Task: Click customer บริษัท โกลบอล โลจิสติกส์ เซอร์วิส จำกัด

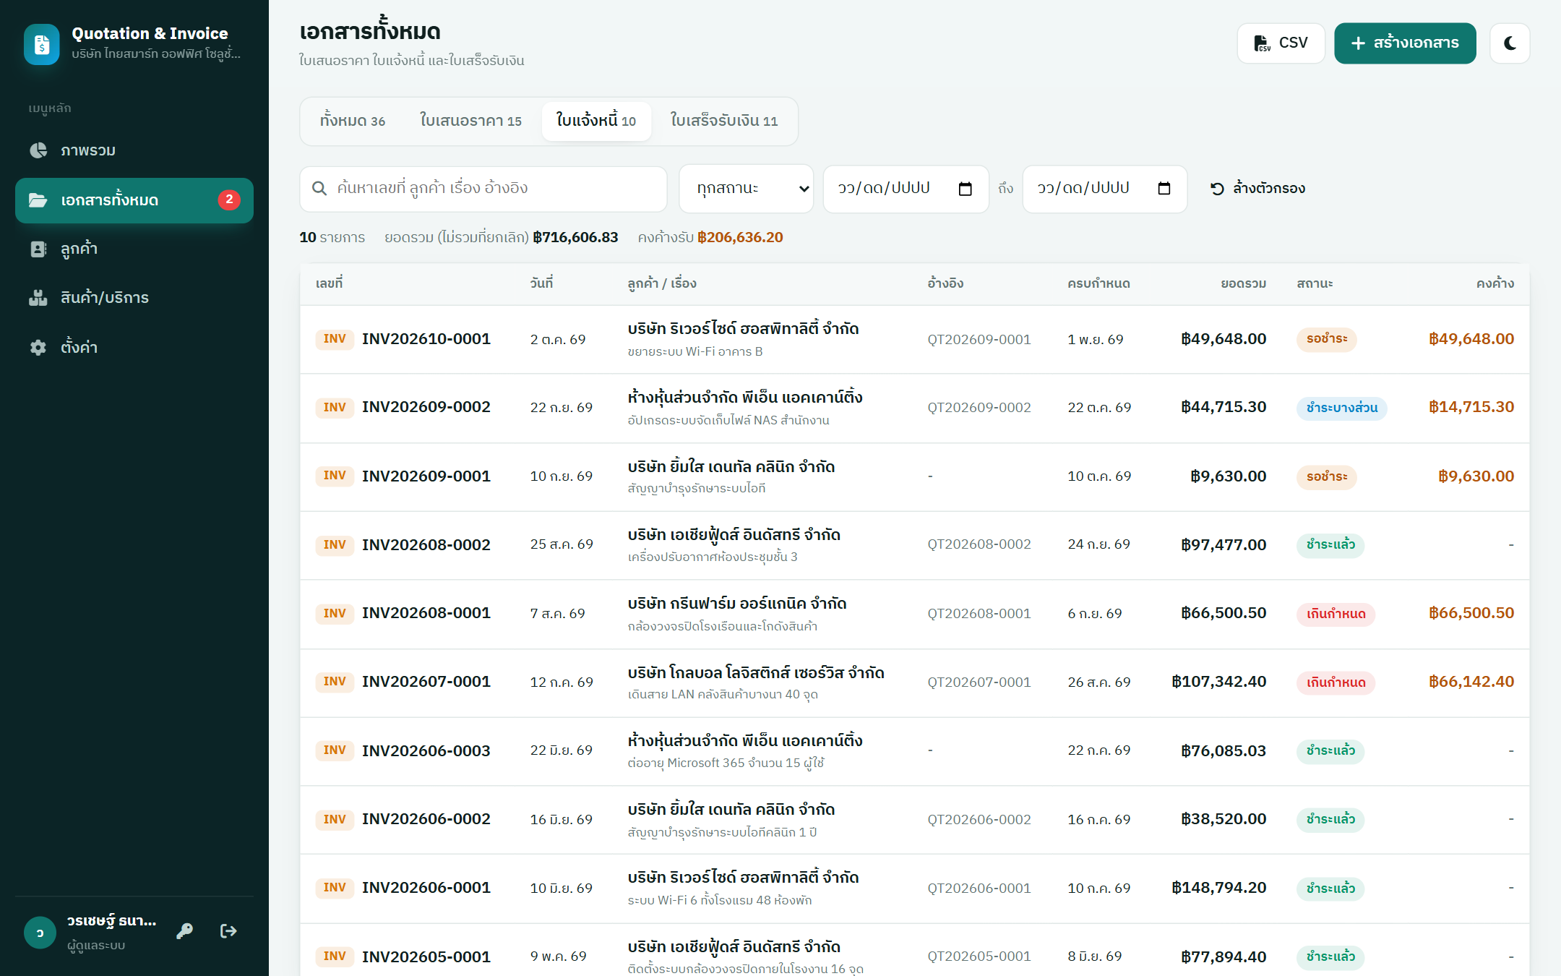Action: tap(756, 673)
